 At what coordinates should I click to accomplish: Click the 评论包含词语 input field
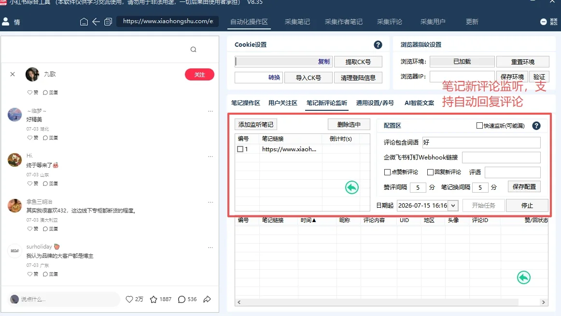click(x=481, y=143)
